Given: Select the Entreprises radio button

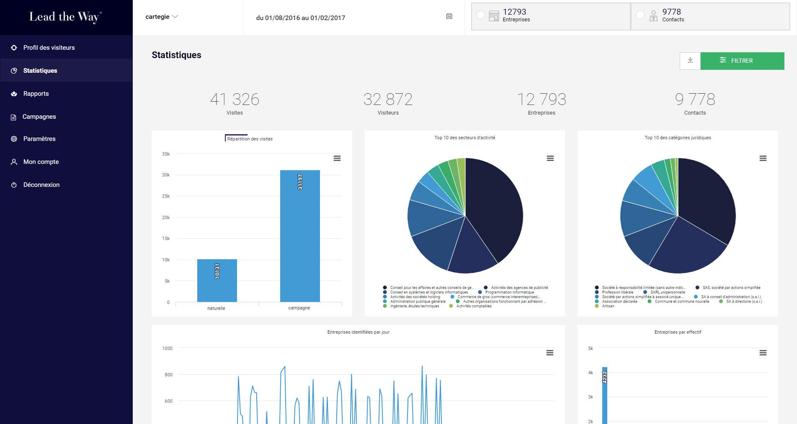Looking at the screenshot, I should click(x=481, y=15).
